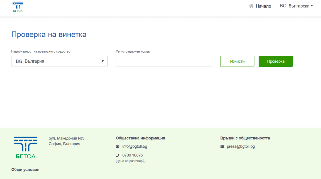Image resolution: width=321 pixels, height=179 pixels.
Task: Expand the vehicle nationality dropdown
Action: click(x=59, y=61)
